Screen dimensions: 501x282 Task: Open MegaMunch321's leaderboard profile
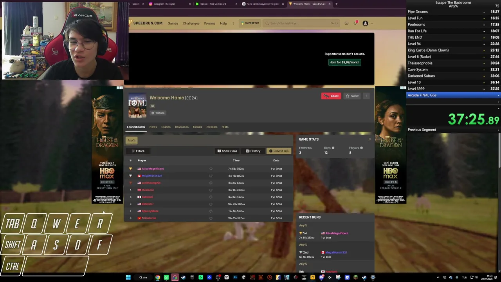coord(151,176)
